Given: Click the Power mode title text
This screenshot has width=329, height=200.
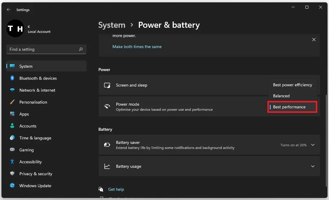Looking at the screenshot, I should coord(128,104).
